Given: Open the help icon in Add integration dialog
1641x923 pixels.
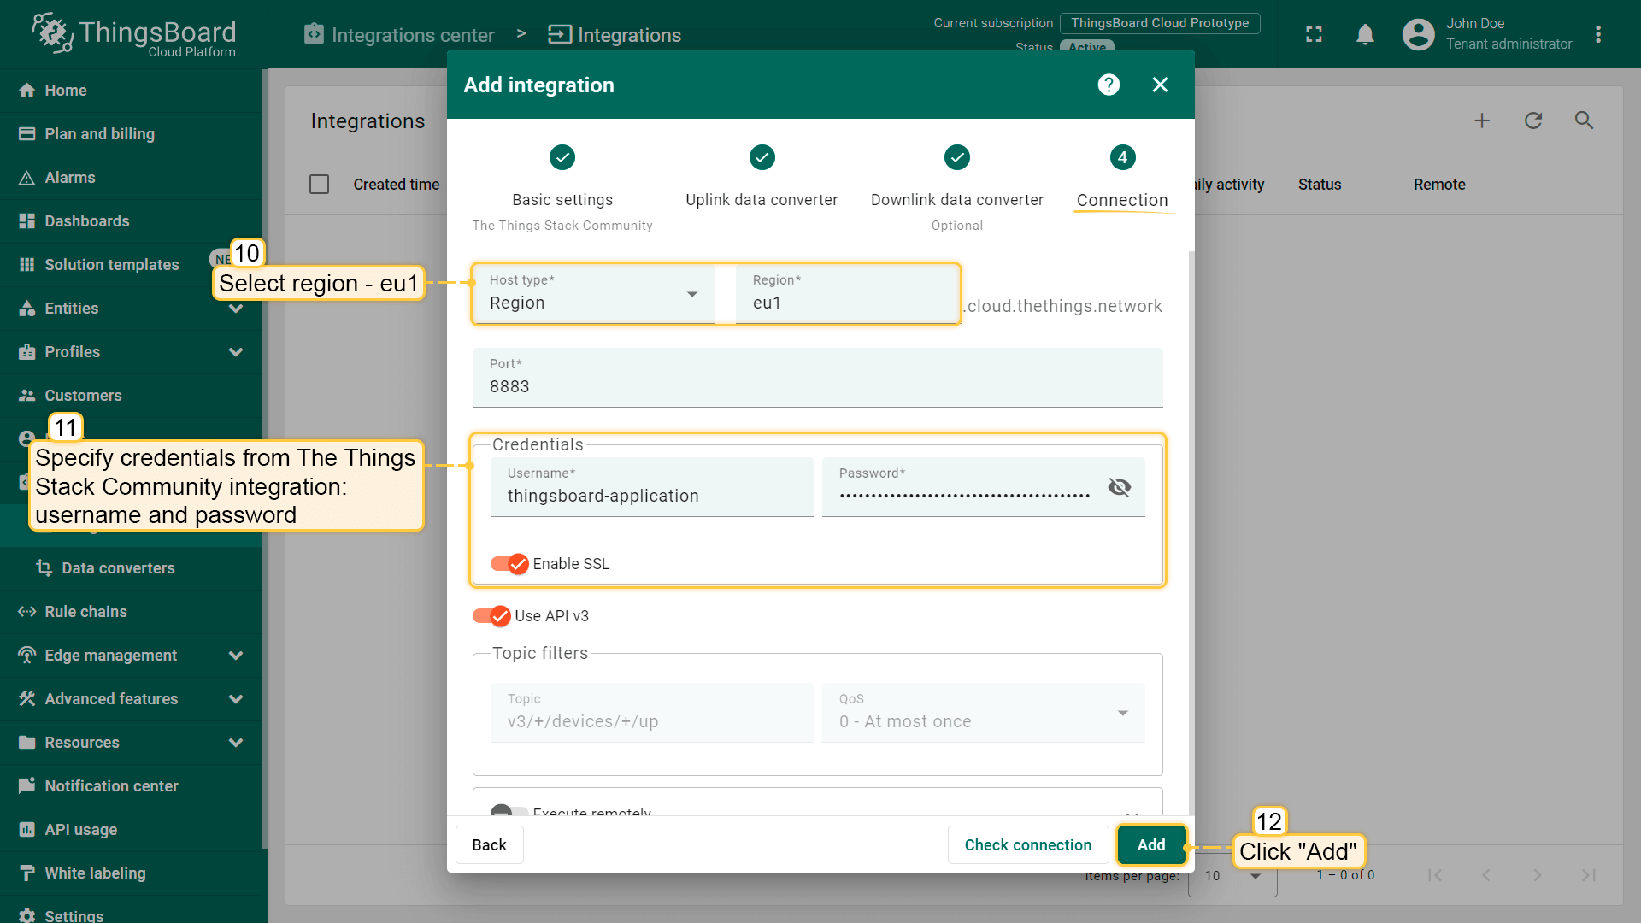Looking at the screenshot, I should point(1109,85).
